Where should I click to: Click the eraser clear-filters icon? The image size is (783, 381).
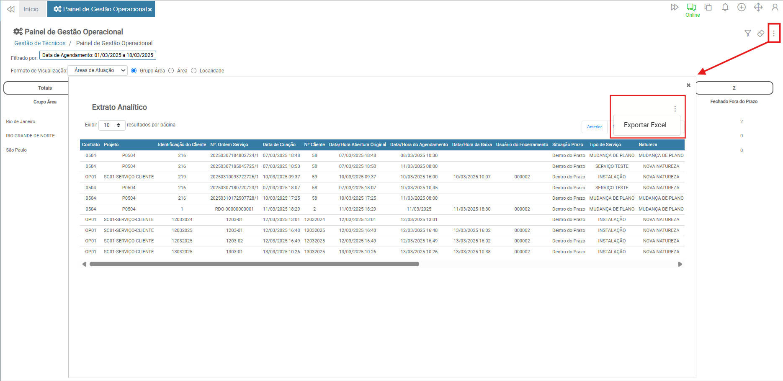(x=761, y=33)
